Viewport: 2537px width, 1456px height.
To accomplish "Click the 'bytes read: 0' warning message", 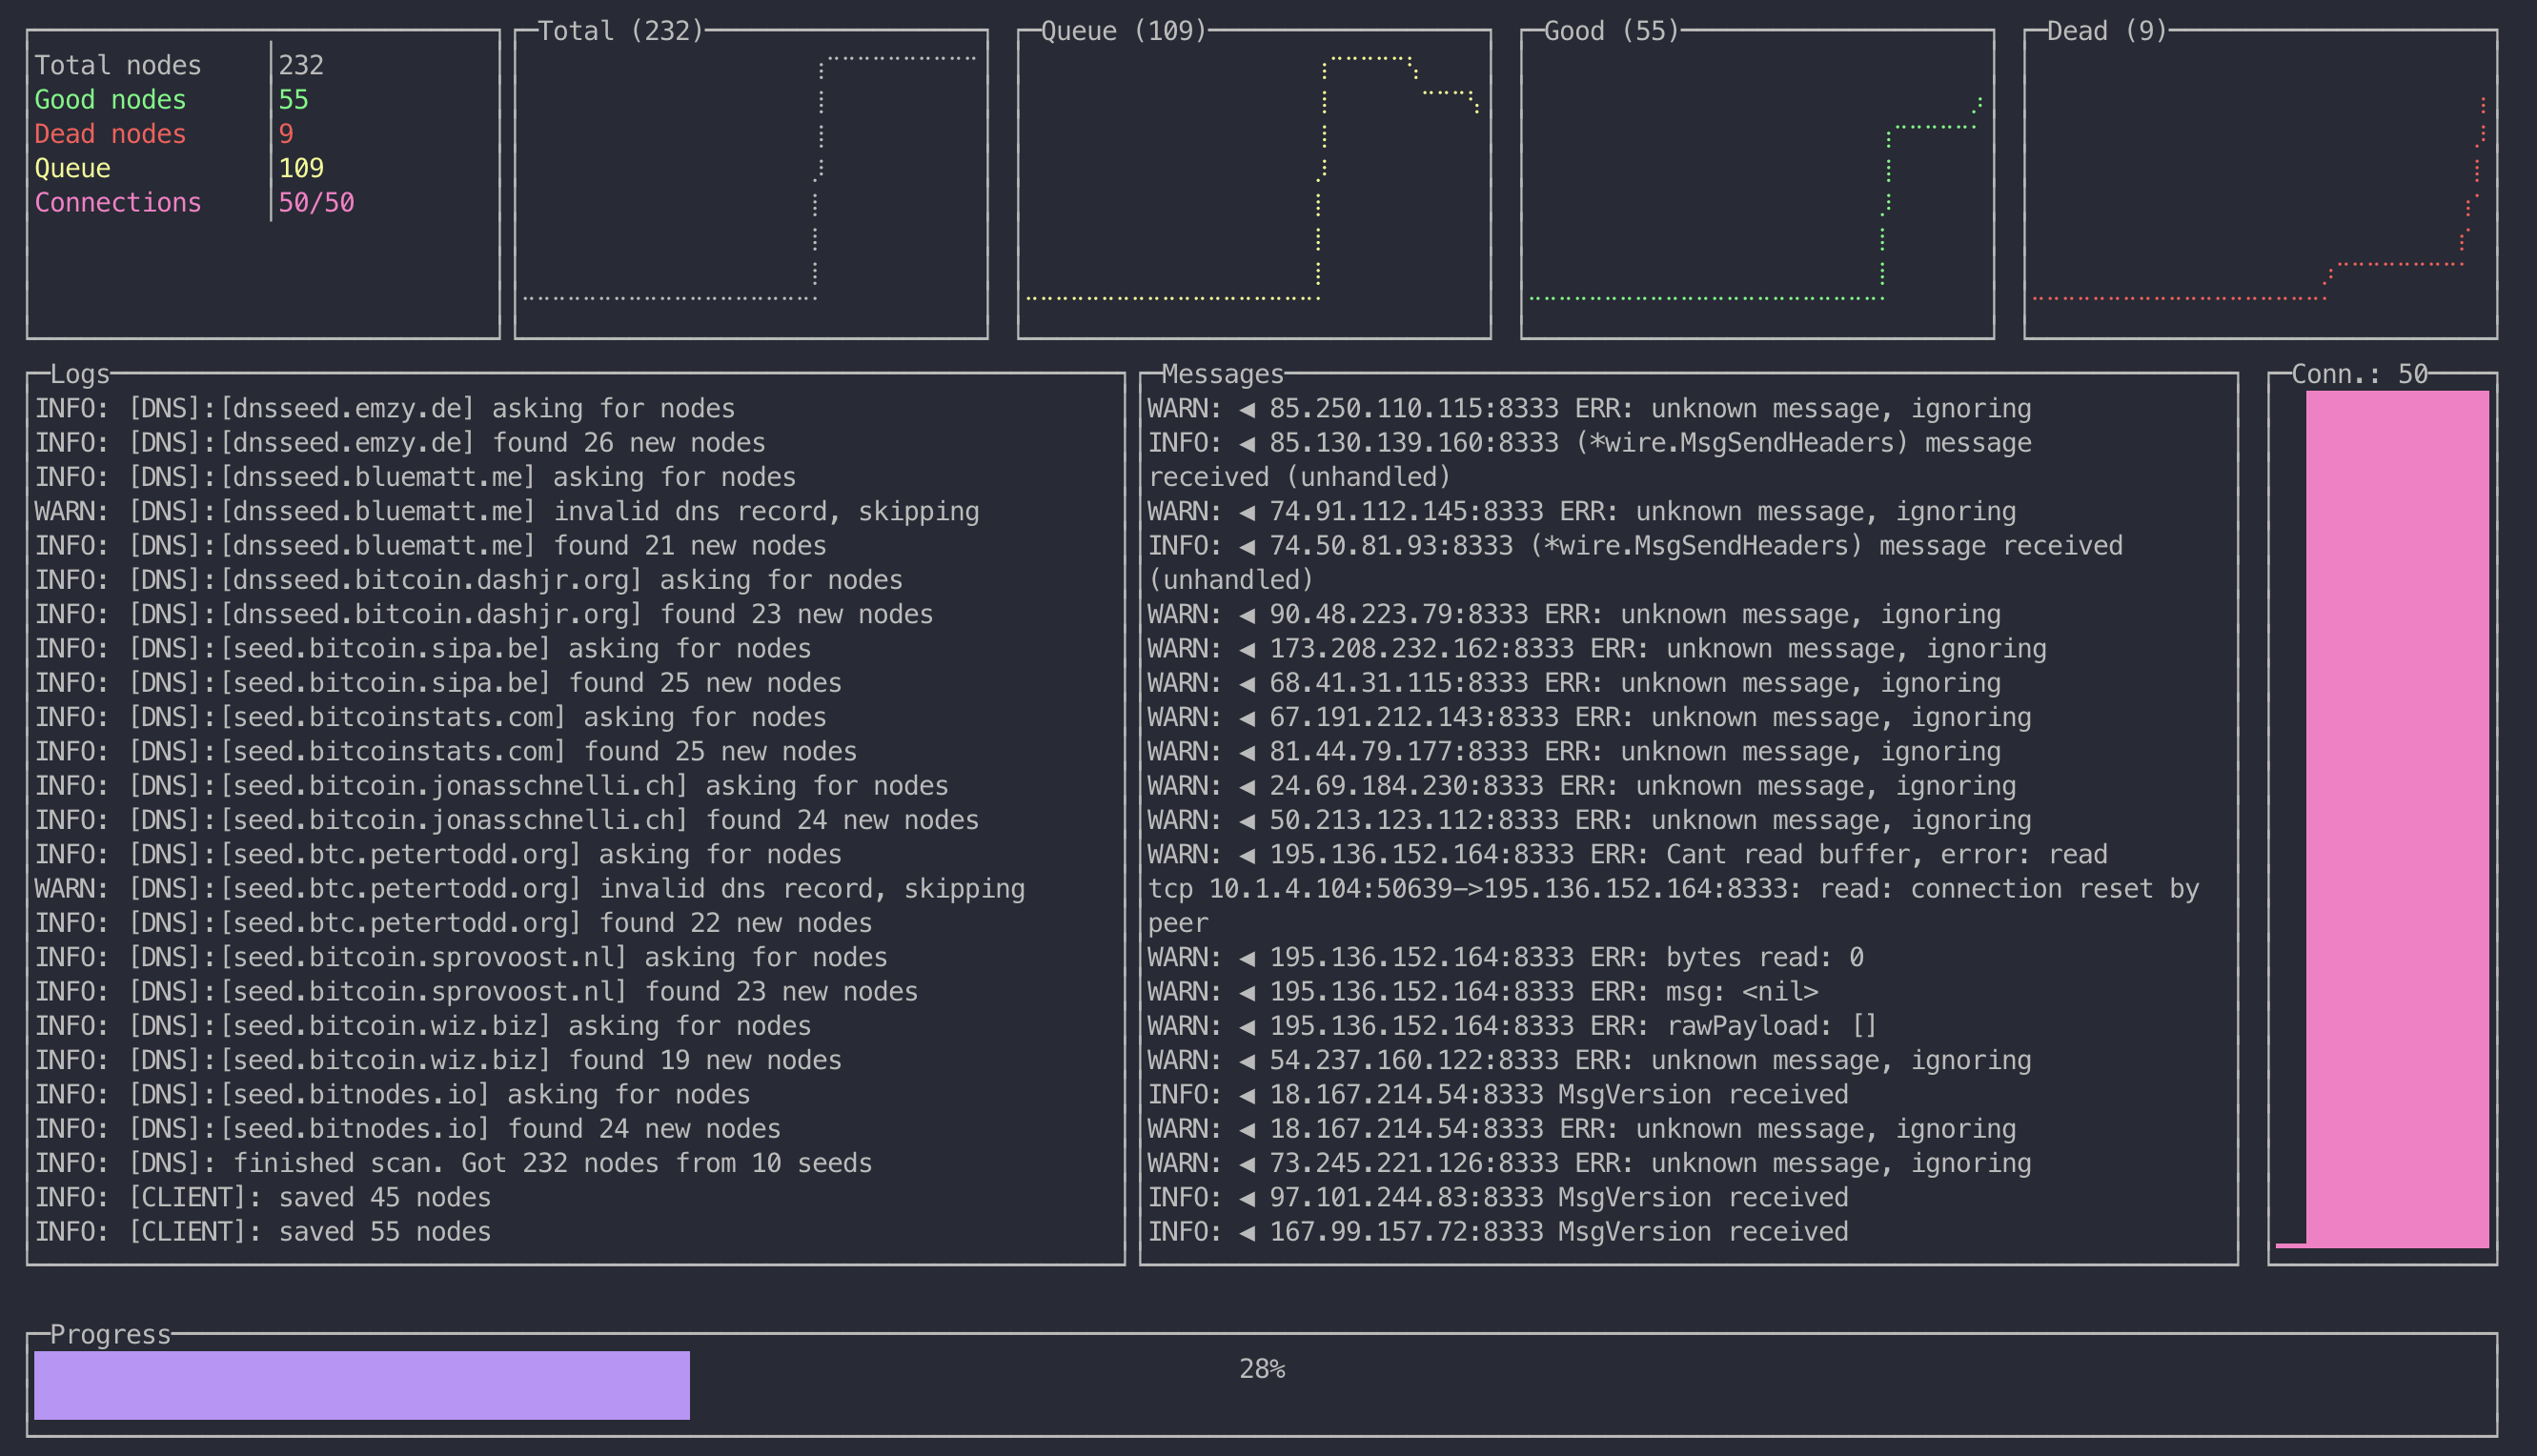I will click(x=1505, y=958).
